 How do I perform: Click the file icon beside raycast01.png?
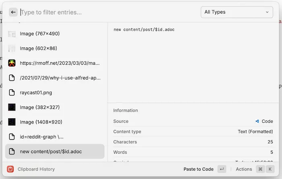pyautogui.click(x=12, y=93)
